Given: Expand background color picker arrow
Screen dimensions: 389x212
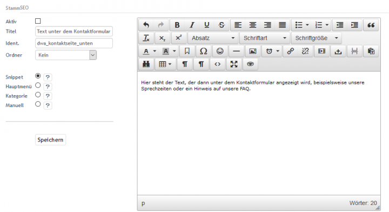Looking at the screenshot, I should (x=174, y=51).
